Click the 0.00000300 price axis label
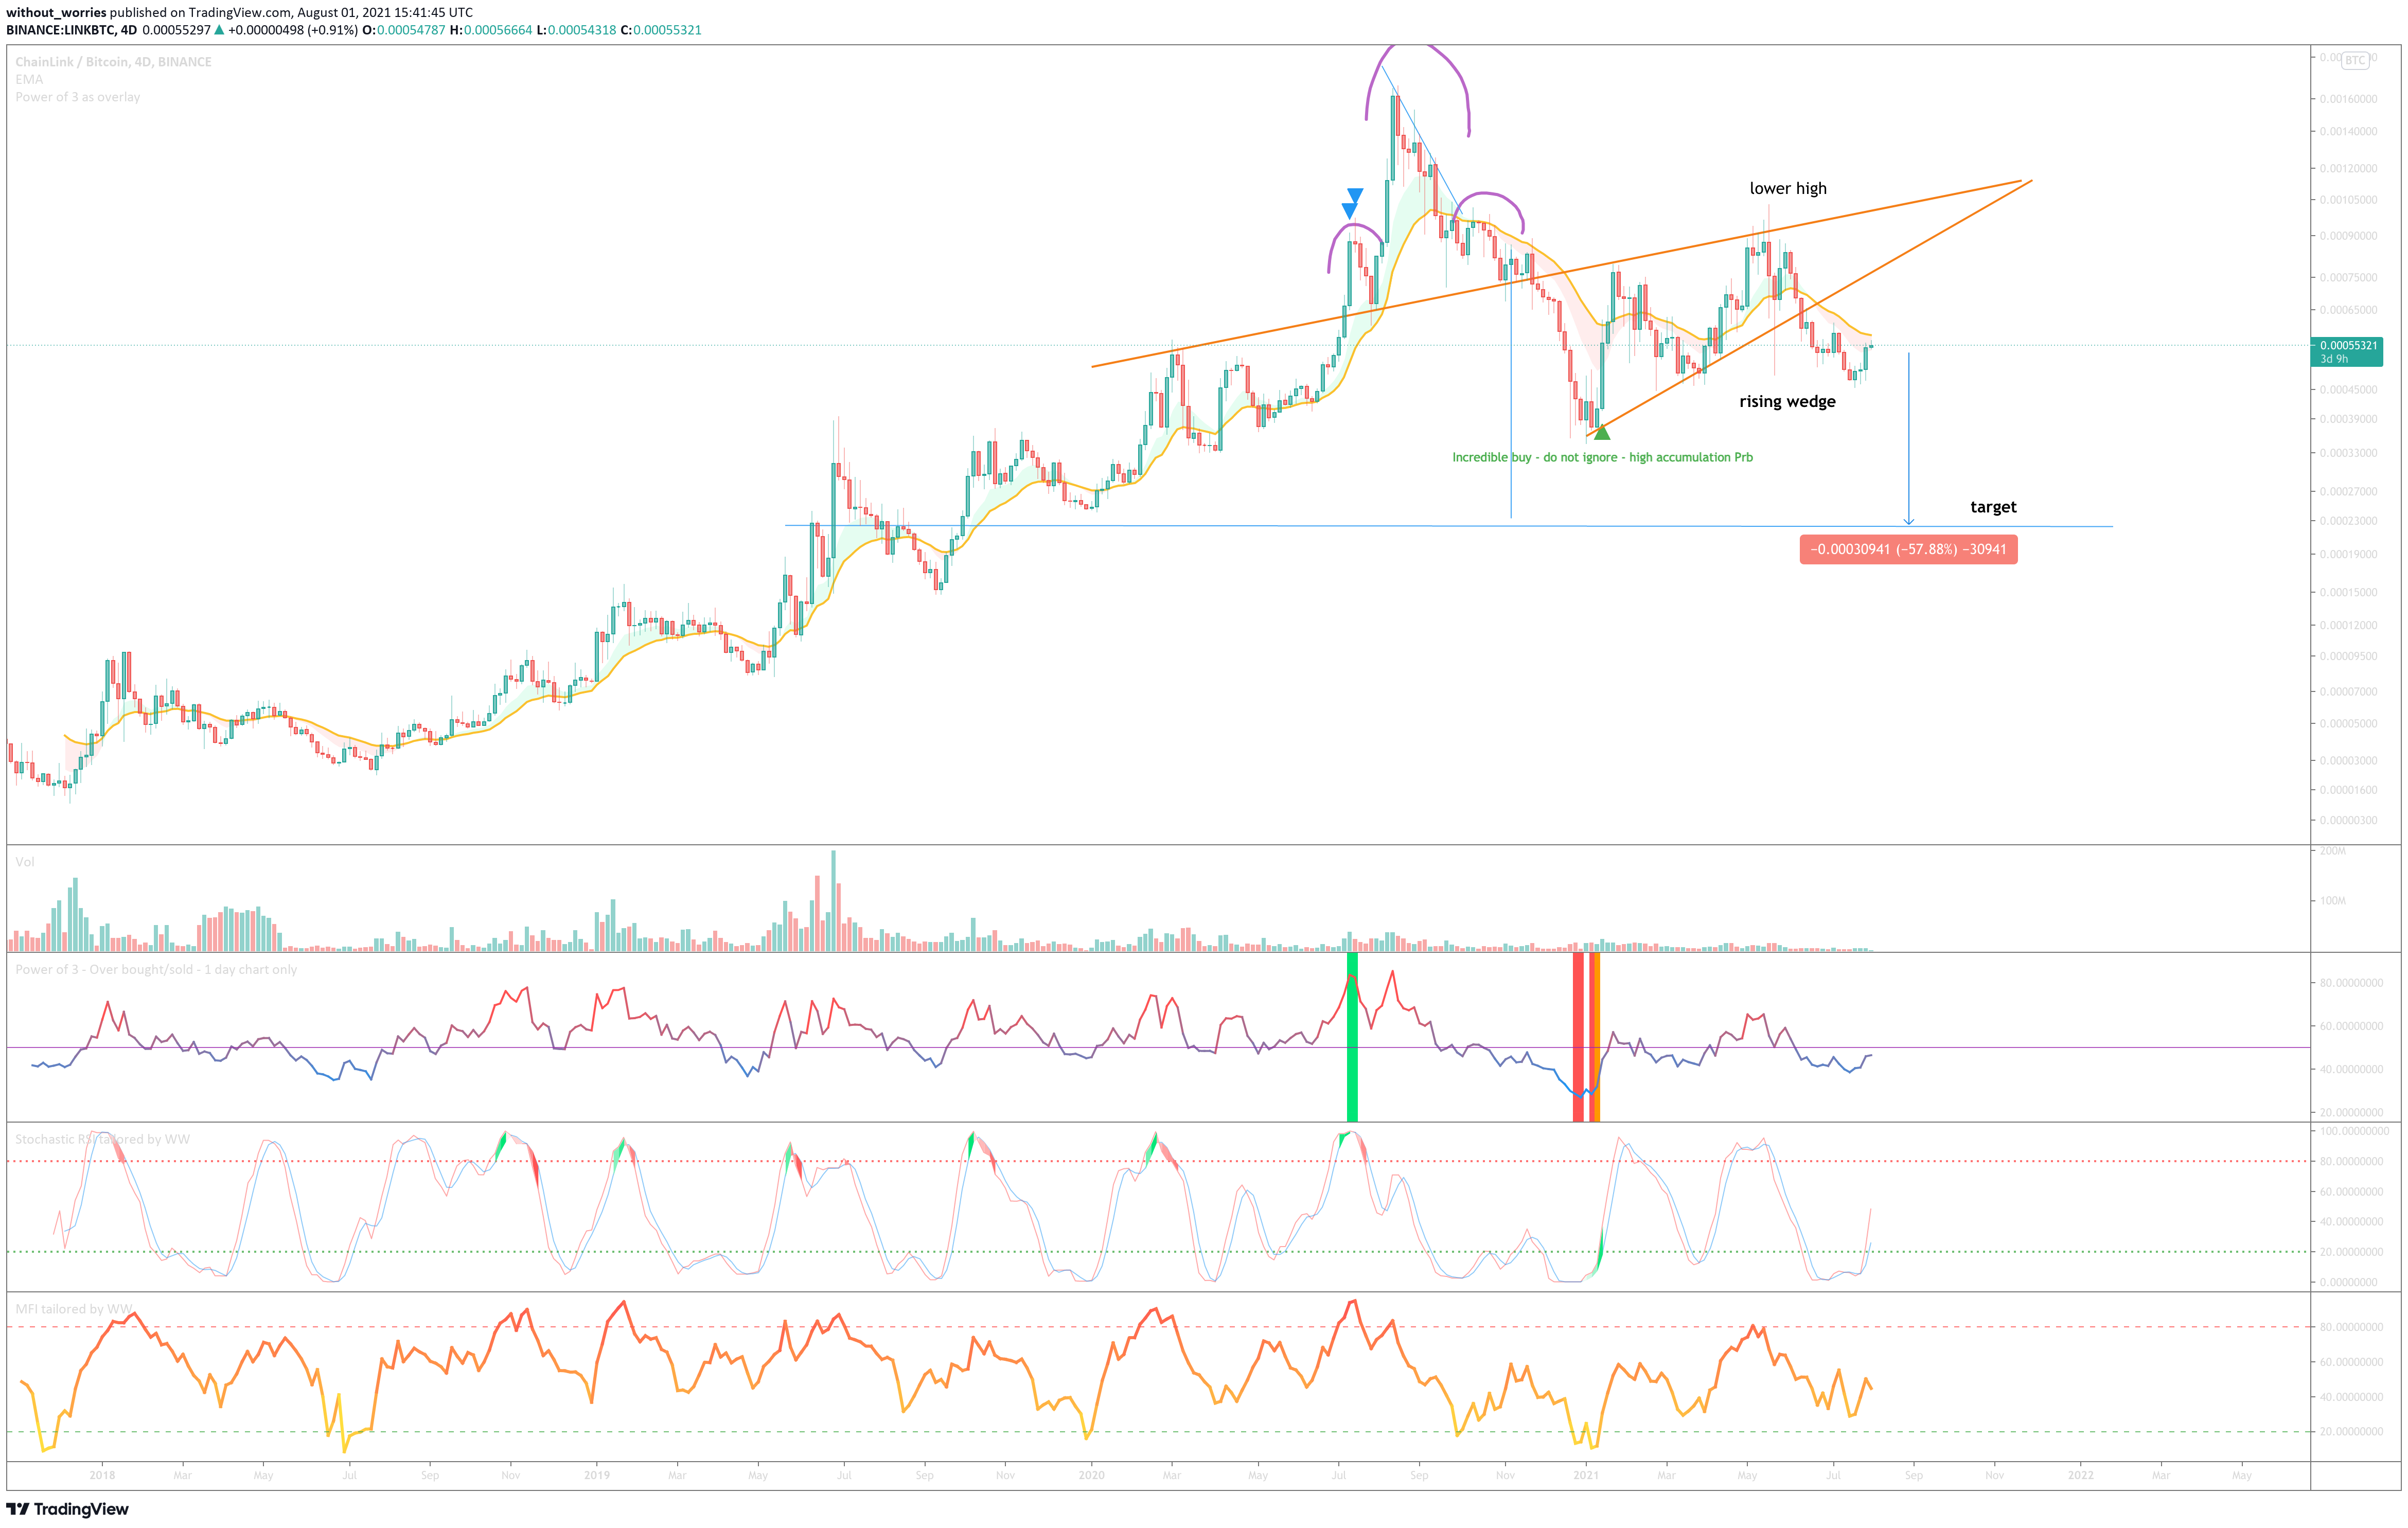Screen dimensions: 2408x1528 click(x=2349, y=820)
